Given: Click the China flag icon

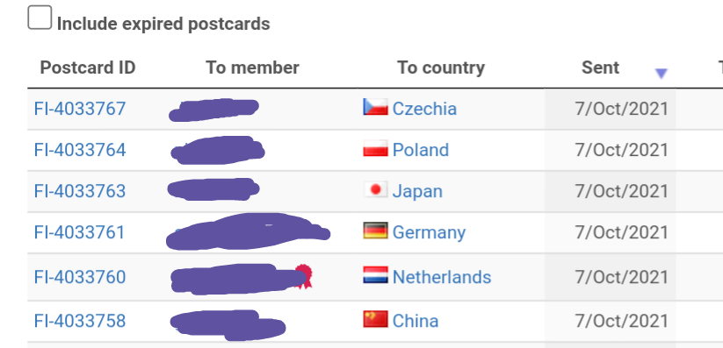Looking at the screenshot, I should (x=375, y=319).
